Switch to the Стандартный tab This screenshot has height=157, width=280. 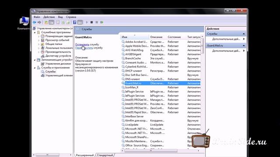pyautogui.click(x=105, y=155)
